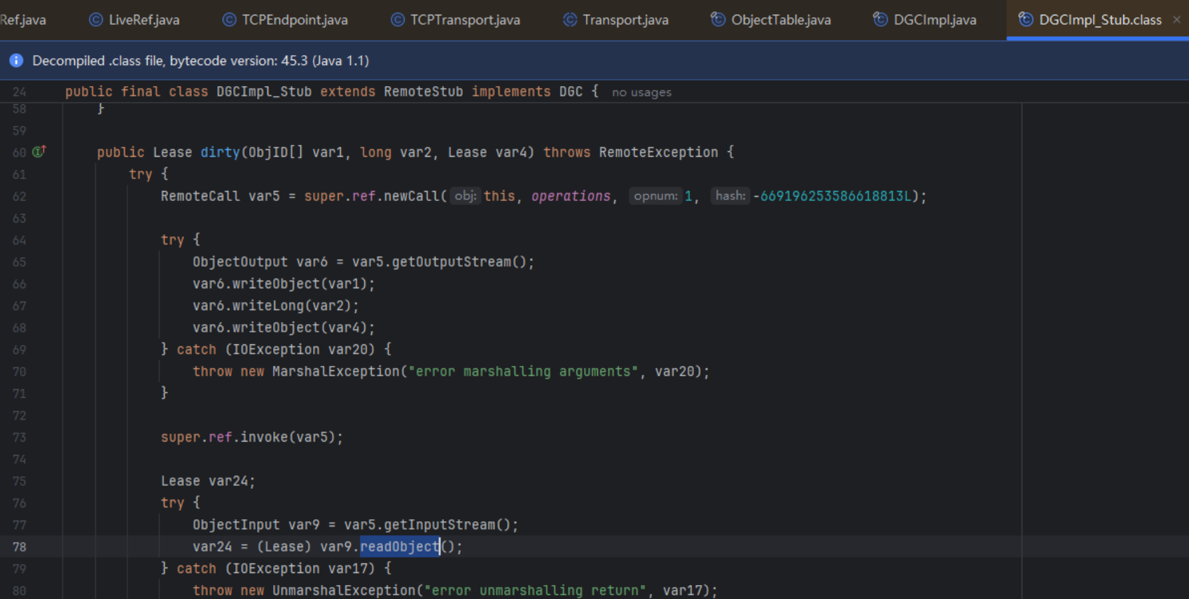Click the file icon on the Transport.java tab

click(570, 20)
